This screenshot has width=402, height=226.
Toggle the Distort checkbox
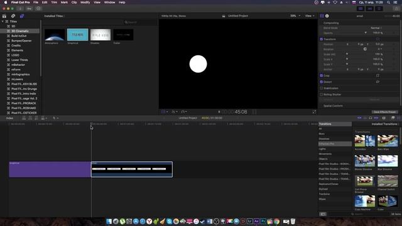pos(322,82)
